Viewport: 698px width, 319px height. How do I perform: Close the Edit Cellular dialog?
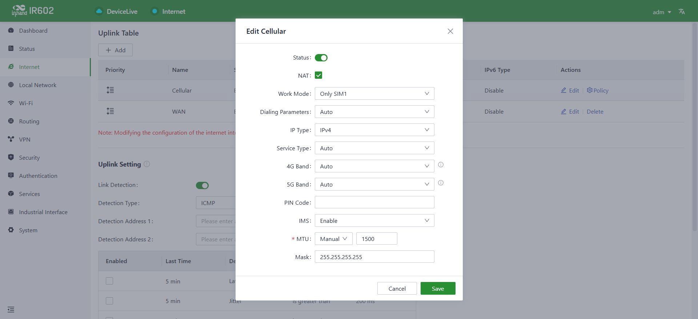pyautogui.click(x=450, y=31)
